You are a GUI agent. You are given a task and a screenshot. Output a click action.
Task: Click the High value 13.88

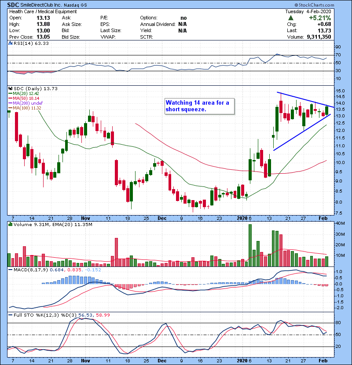(43, 24)
